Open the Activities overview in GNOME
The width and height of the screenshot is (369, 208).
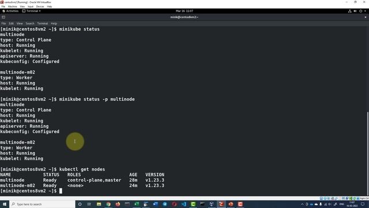click(x=10, y=11)
